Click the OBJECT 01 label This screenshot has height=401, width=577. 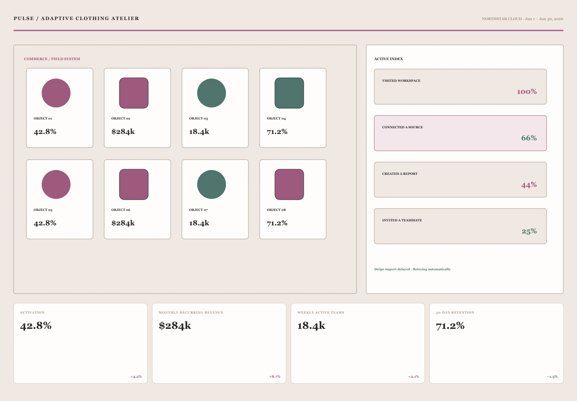(x=43, y=119)
